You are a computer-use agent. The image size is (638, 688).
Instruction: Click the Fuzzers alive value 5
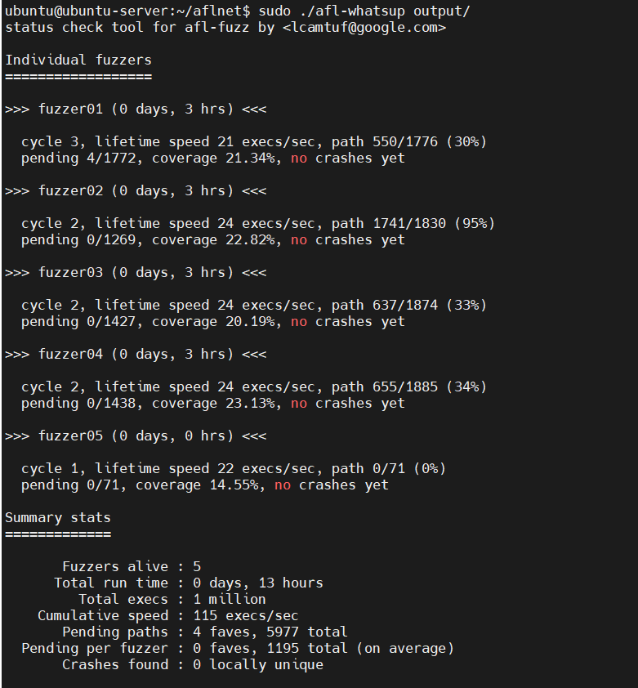197,566
